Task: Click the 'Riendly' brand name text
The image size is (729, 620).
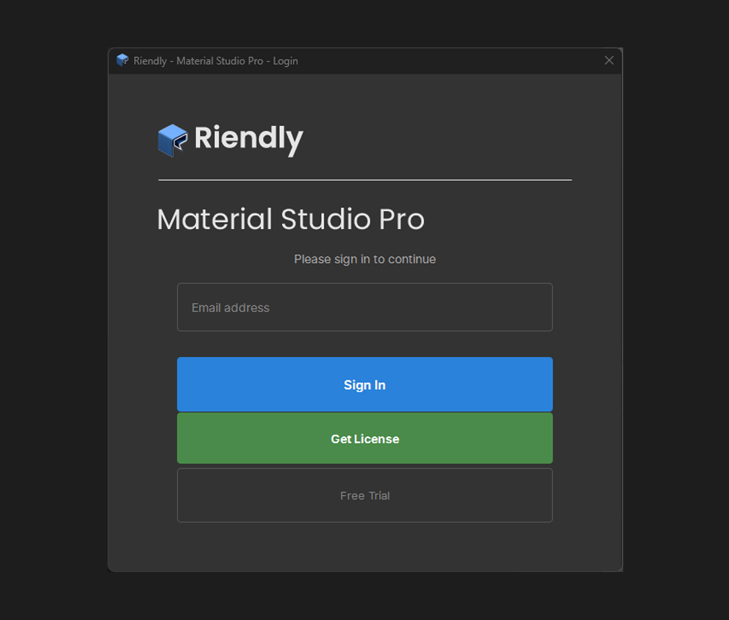Action: (x=248, y=139)
